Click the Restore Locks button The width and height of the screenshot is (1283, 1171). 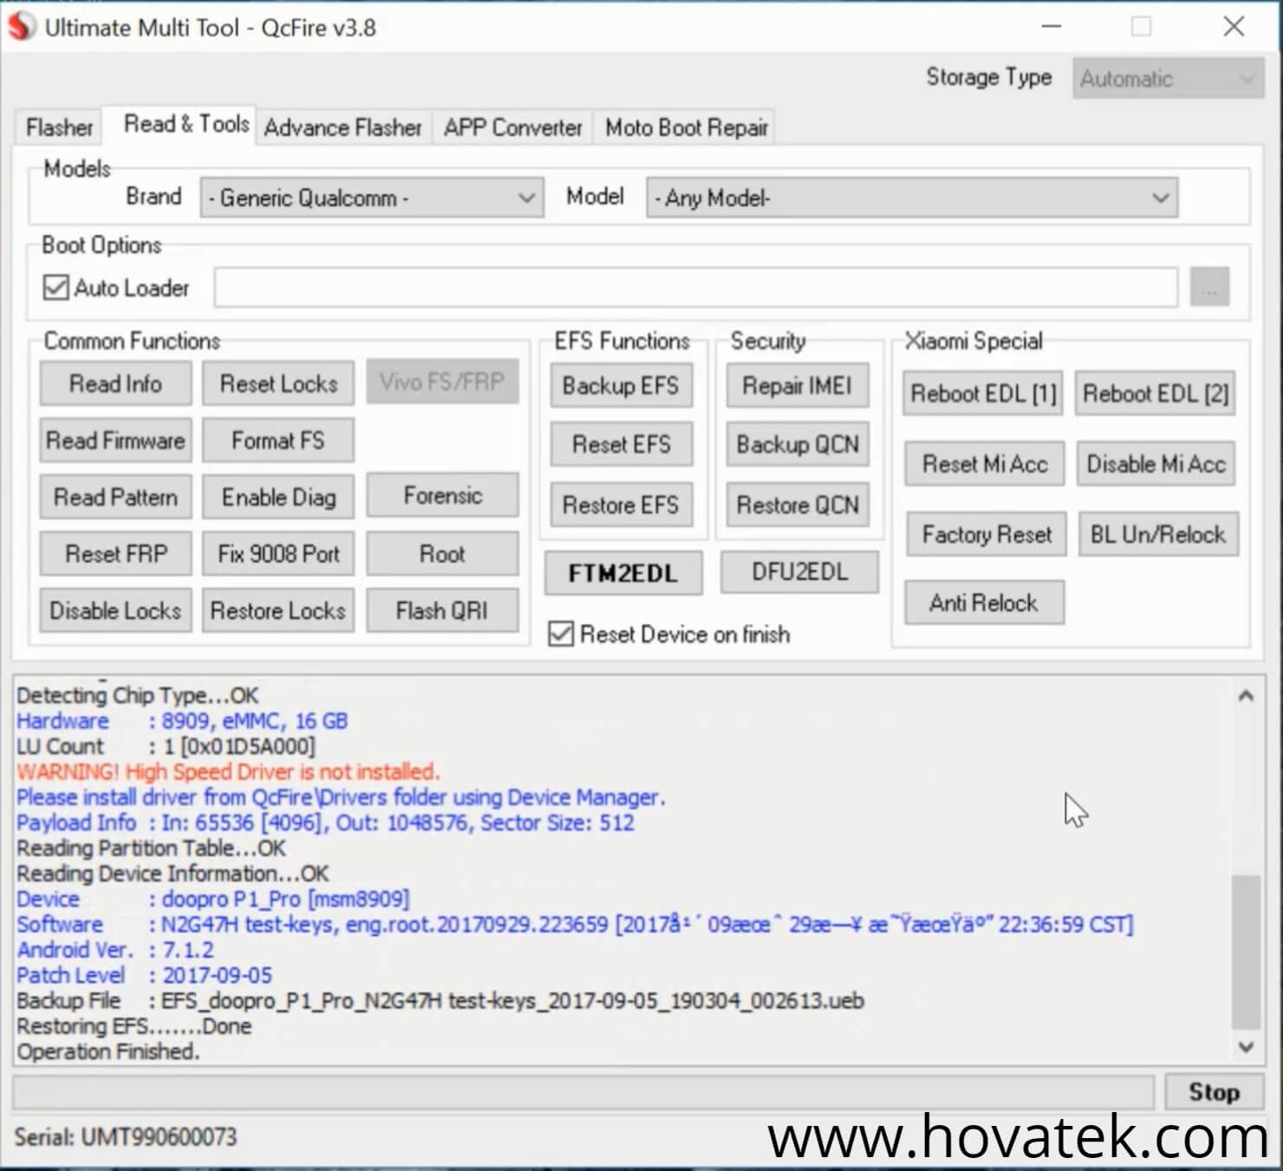(278, 610)
